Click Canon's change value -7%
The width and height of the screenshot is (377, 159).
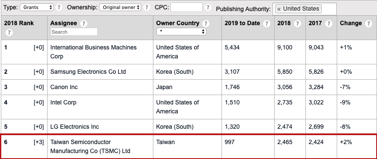tap(345, 87)
